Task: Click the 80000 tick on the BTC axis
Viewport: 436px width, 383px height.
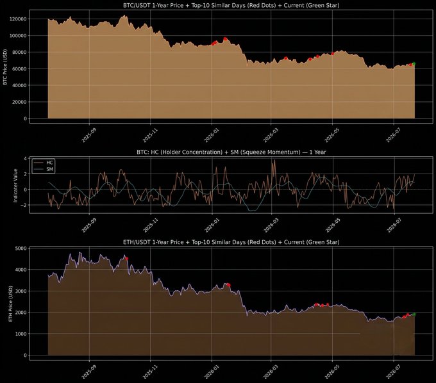Action: [19, 53]
